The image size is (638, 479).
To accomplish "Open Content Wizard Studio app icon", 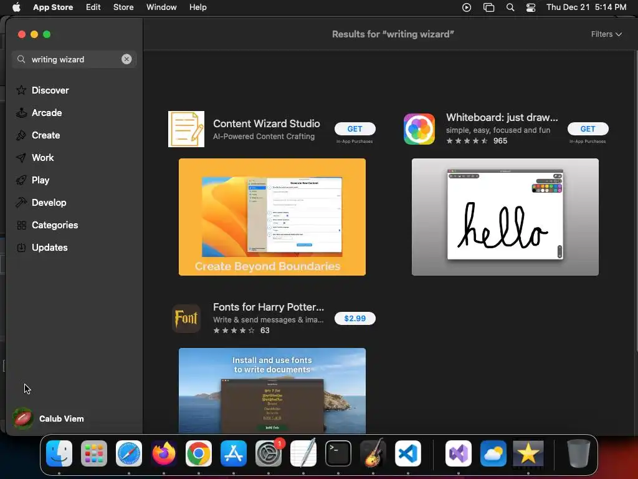I will coord(186,128).
